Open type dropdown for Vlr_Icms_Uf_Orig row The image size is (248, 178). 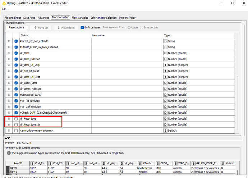click(x=199, y=65)
